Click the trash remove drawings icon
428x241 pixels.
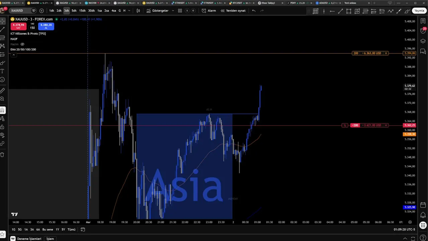(2, 155)
